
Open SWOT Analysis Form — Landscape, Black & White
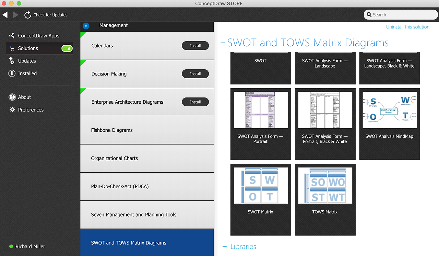(x=390, y=68)
